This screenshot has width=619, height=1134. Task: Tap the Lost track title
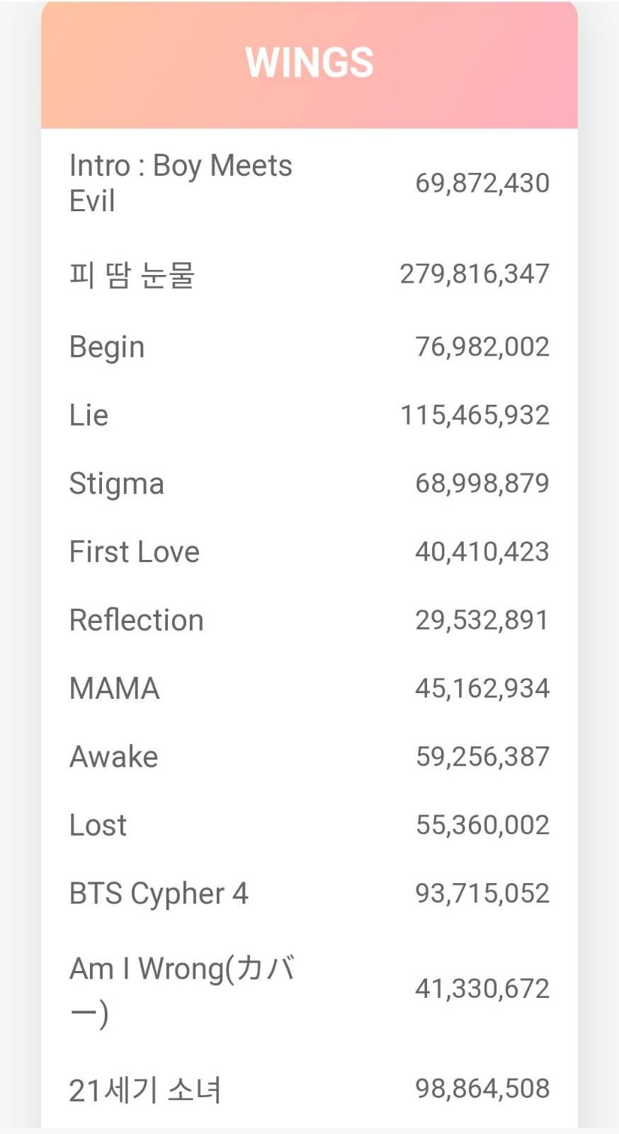tap(98, 825)
